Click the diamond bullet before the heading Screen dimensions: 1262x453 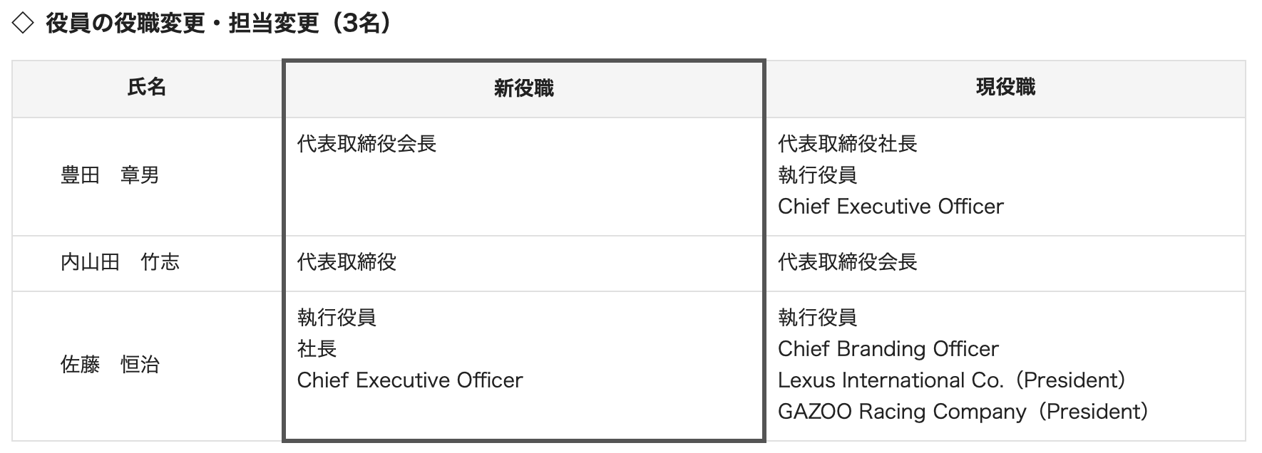tap(23, 24)
